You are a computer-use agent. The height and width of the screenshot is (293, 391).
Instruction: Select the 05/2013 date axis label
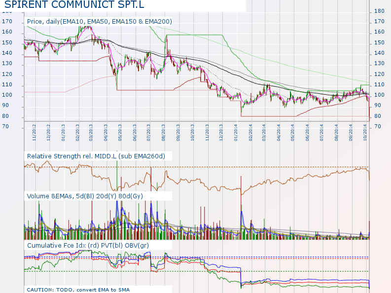pyautogui.click(x=120, y=132)
